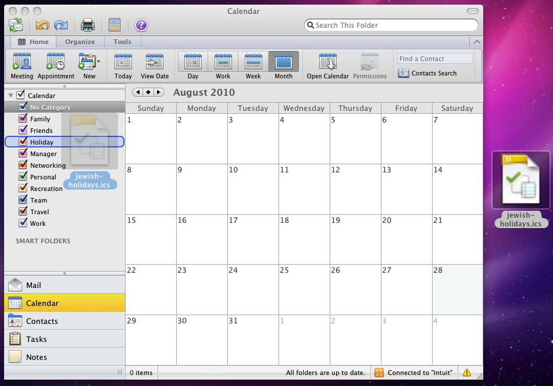This screenshot has height=386, width=553.
Task: Switch to the Organize tab
Action: point(80,41)
